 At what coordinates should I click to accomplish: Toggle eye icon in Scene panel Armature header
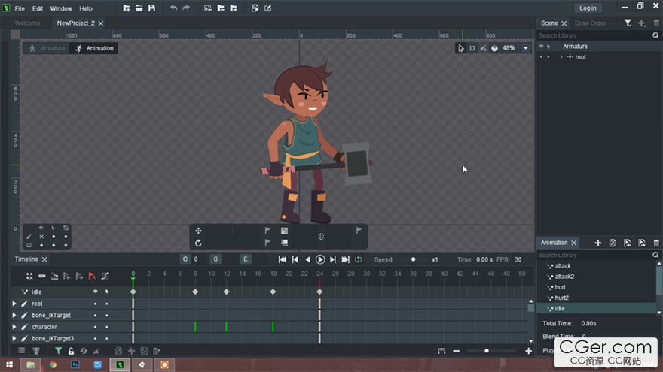point(541,47)
